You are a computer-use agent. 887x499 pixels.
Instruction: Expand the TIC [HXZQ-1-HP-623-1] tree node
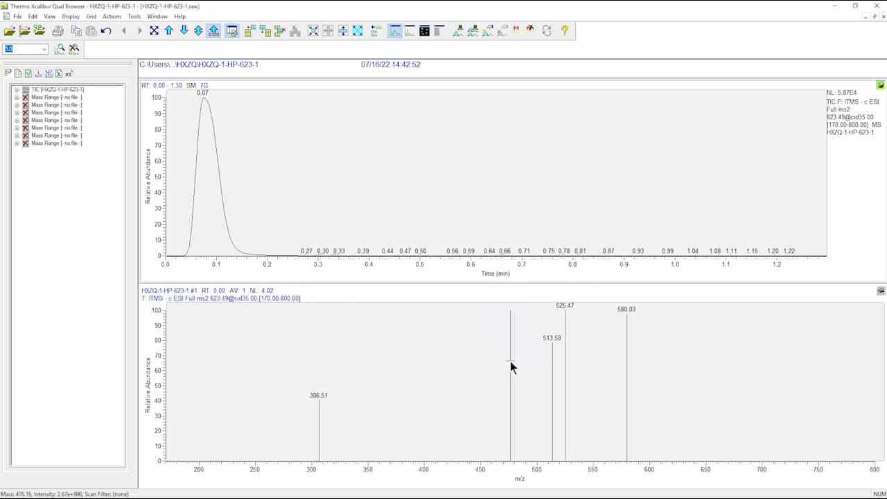17,90
